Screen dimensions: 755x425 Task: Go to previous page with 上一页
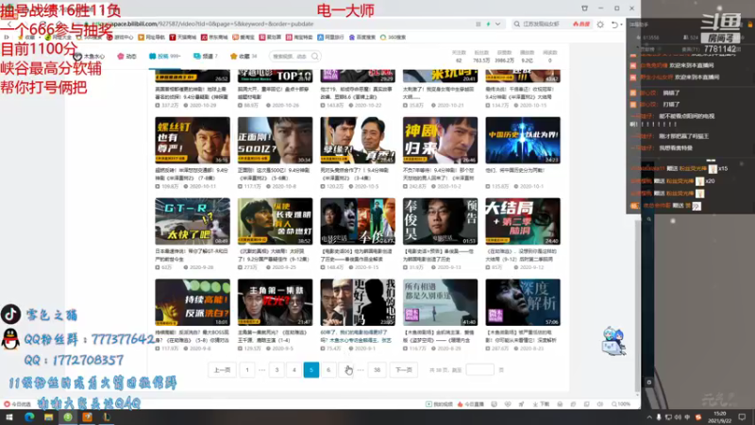(x=222, y=370)
